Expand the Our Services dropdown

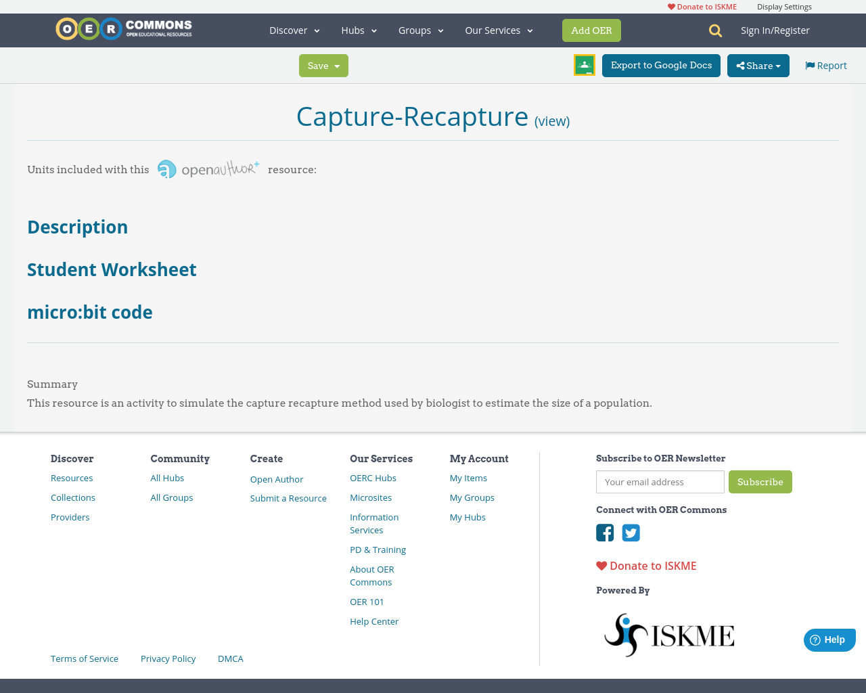point(499,30)
